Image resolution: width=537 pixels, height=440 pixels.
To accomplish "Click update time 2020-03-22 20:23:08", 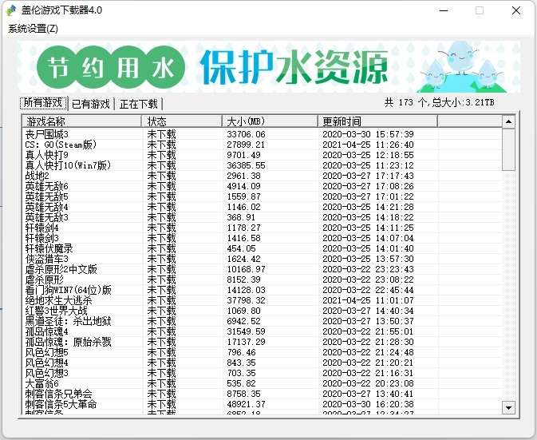I will tap(368, 383).
